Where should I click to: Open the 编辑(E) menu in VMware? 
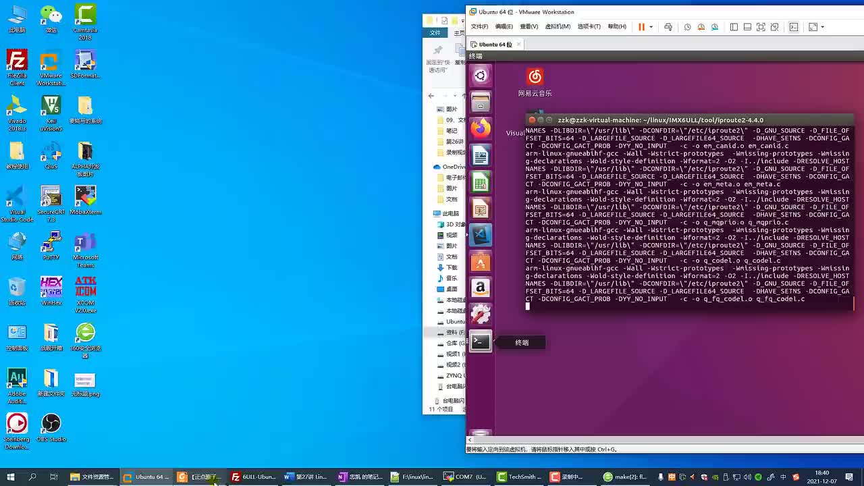[x=504, y=27]
